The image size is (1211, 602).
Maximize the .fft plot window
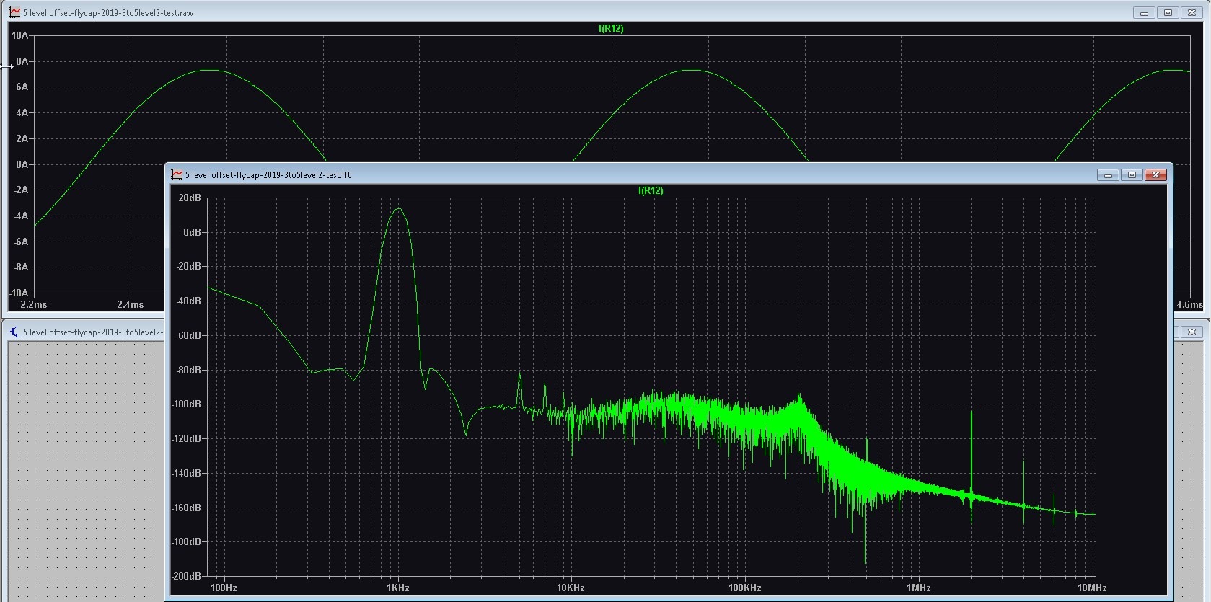click(x=1132, y=174)
